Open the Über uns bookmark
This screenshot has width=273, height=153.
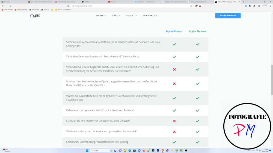tap(45, 10)
